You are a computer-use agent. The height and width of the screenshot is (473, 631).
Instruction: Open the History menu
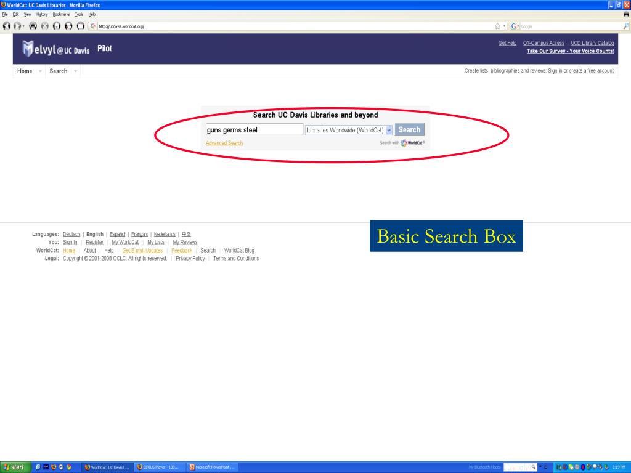coord(42,14)
